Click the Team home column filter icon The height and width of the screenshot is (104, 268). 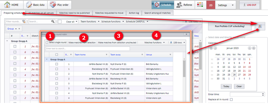(107, 55)
